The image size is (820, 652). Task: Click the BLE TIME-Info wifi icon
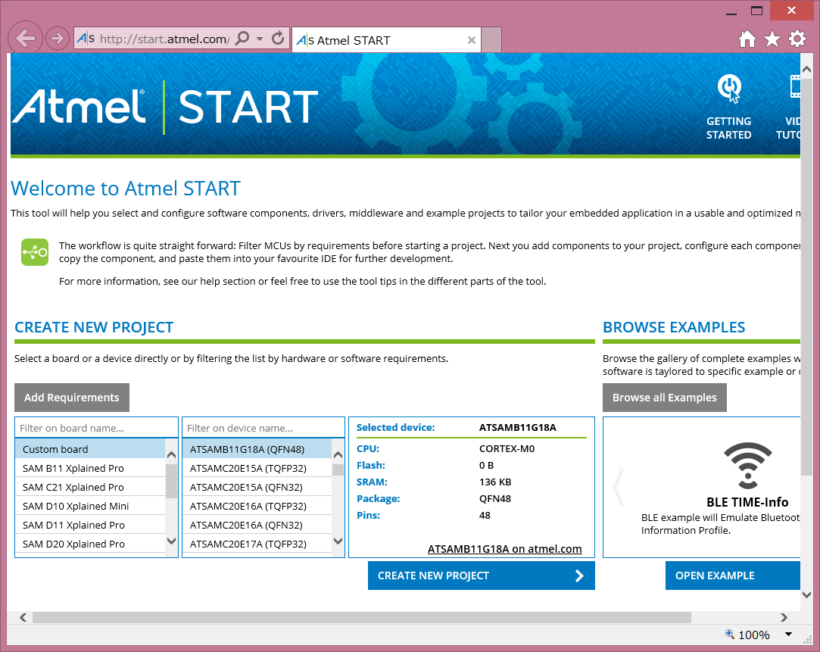click(x=748, y=466)
